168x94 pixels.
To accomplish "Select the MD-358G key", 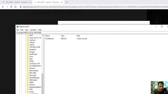I will [33, 73].
